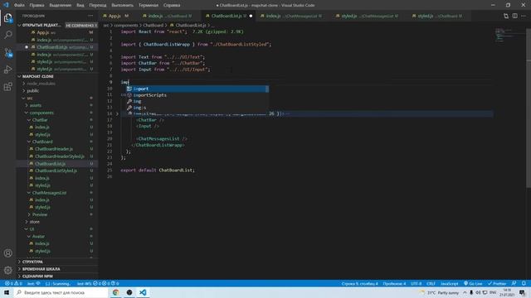Open the Selection menu
The width and height of the screenshot is (531, 298).
[x=61, y=5]
